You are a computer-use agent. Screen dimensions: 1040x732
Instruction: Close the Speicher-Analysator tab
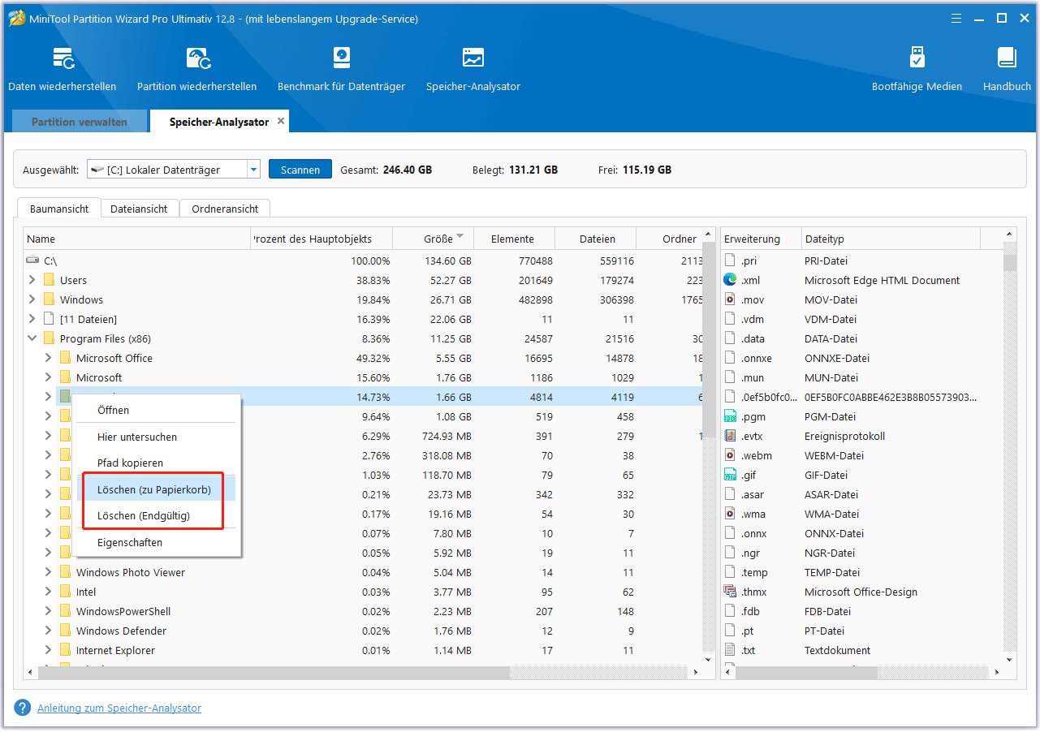point(281,121)
